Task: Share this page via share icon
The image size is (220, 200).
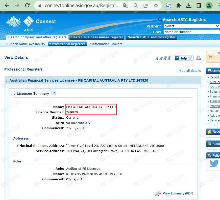Action: coord(146,6)
